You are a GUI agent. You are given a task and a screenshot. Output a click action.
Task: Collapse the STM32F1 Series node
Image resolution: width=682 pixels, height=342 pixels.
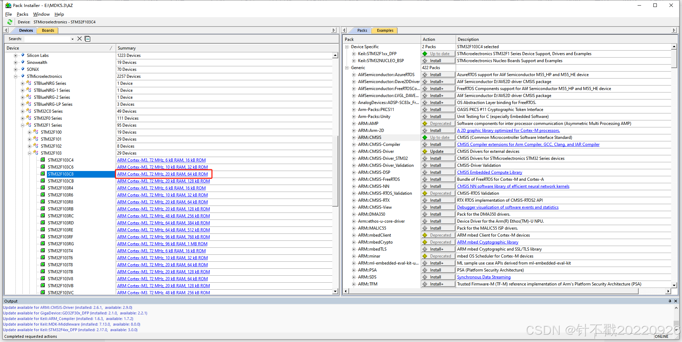(x=22, y=125)
